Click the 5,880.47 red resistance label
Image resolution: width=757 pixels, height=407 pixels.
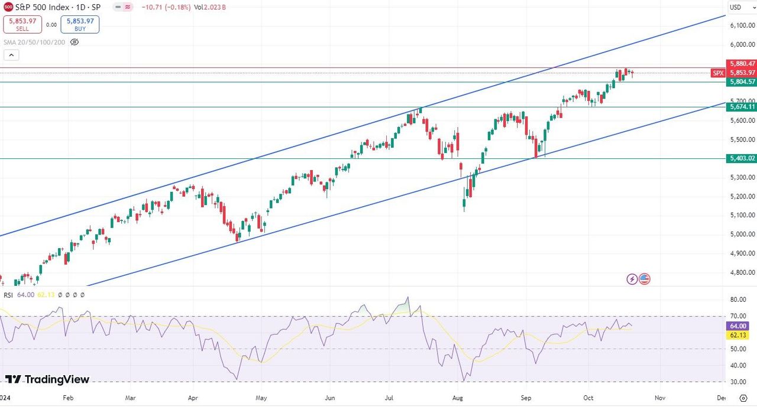point(743,63)
